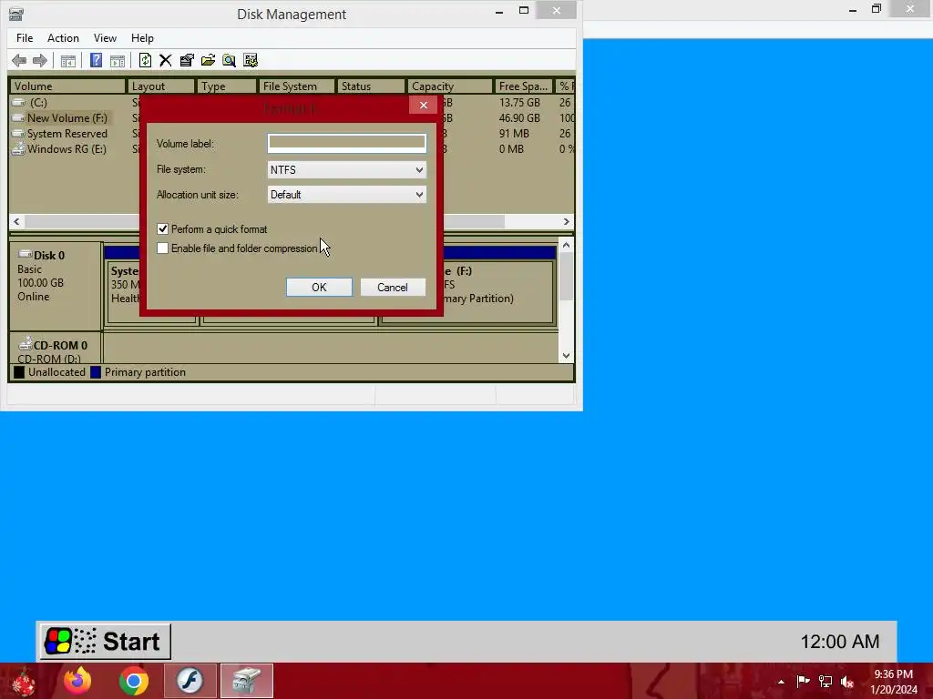Image resolution: width=933 pixels, height=699 pixels.
Task: Open the View menu
Action: tap(105, 38)
